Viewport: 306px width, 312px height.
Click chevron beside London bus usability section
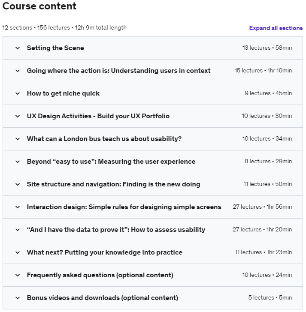point(18,139)
